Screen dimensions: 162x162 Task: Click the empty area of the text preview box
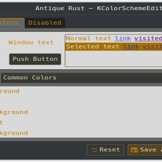click(x=113, y=58)
